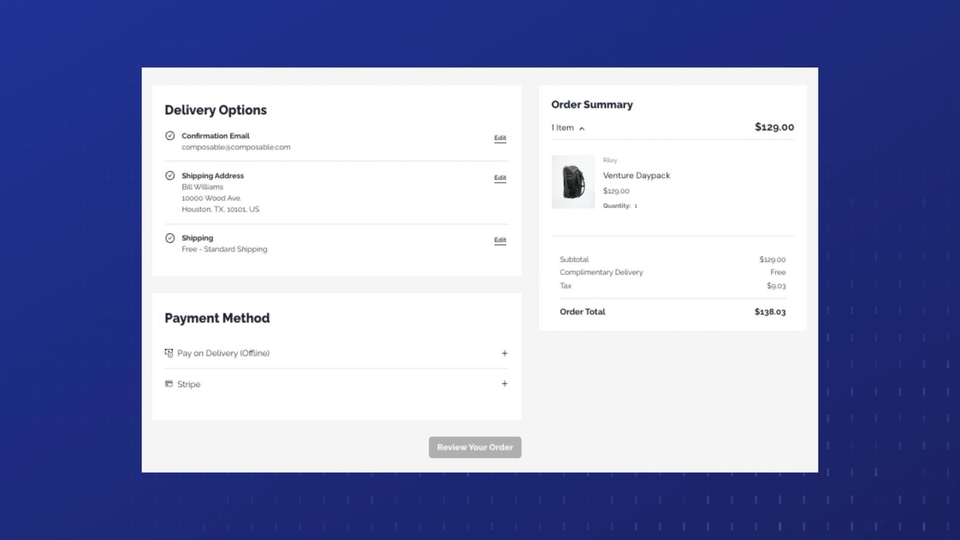960x540 pixels.
Task: Expand Pay on Delivery with plus icon
Action: point(504,353)
